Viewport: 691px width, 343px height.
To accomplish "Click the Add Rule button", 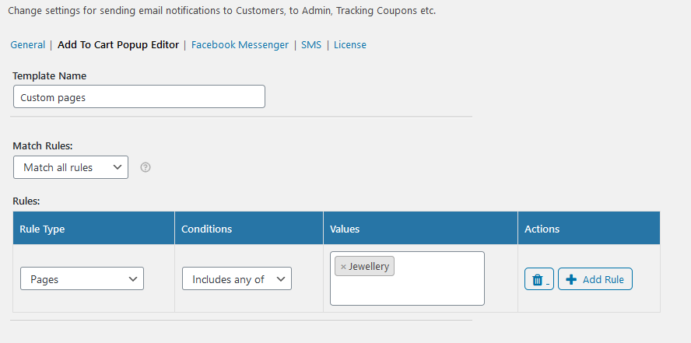I will [x=595, y=279].
